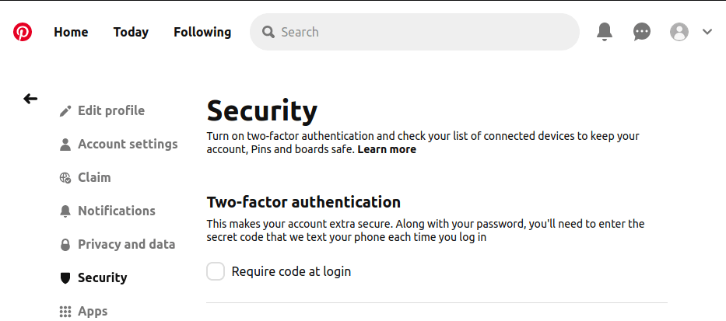This screenshot has height=321, width=726.
Task: Click the grid icon beside Apps
Action: 65,312
